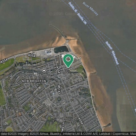Click the groyne jutting from the eastern beach
This screenshot has width=136, height=136.
pyautogui.click(x=92, y=73)
